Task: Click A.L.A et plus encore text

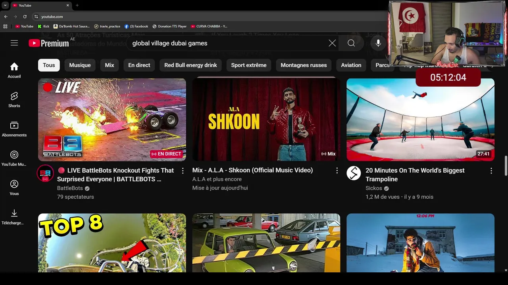Action: coord(217,179)
